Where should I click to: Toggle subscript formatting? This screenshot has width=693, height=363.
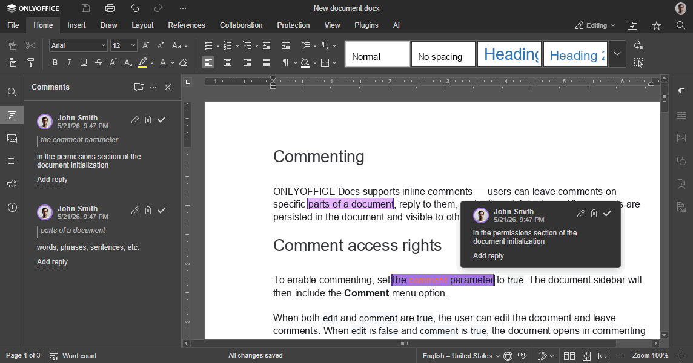click(128, 63)
